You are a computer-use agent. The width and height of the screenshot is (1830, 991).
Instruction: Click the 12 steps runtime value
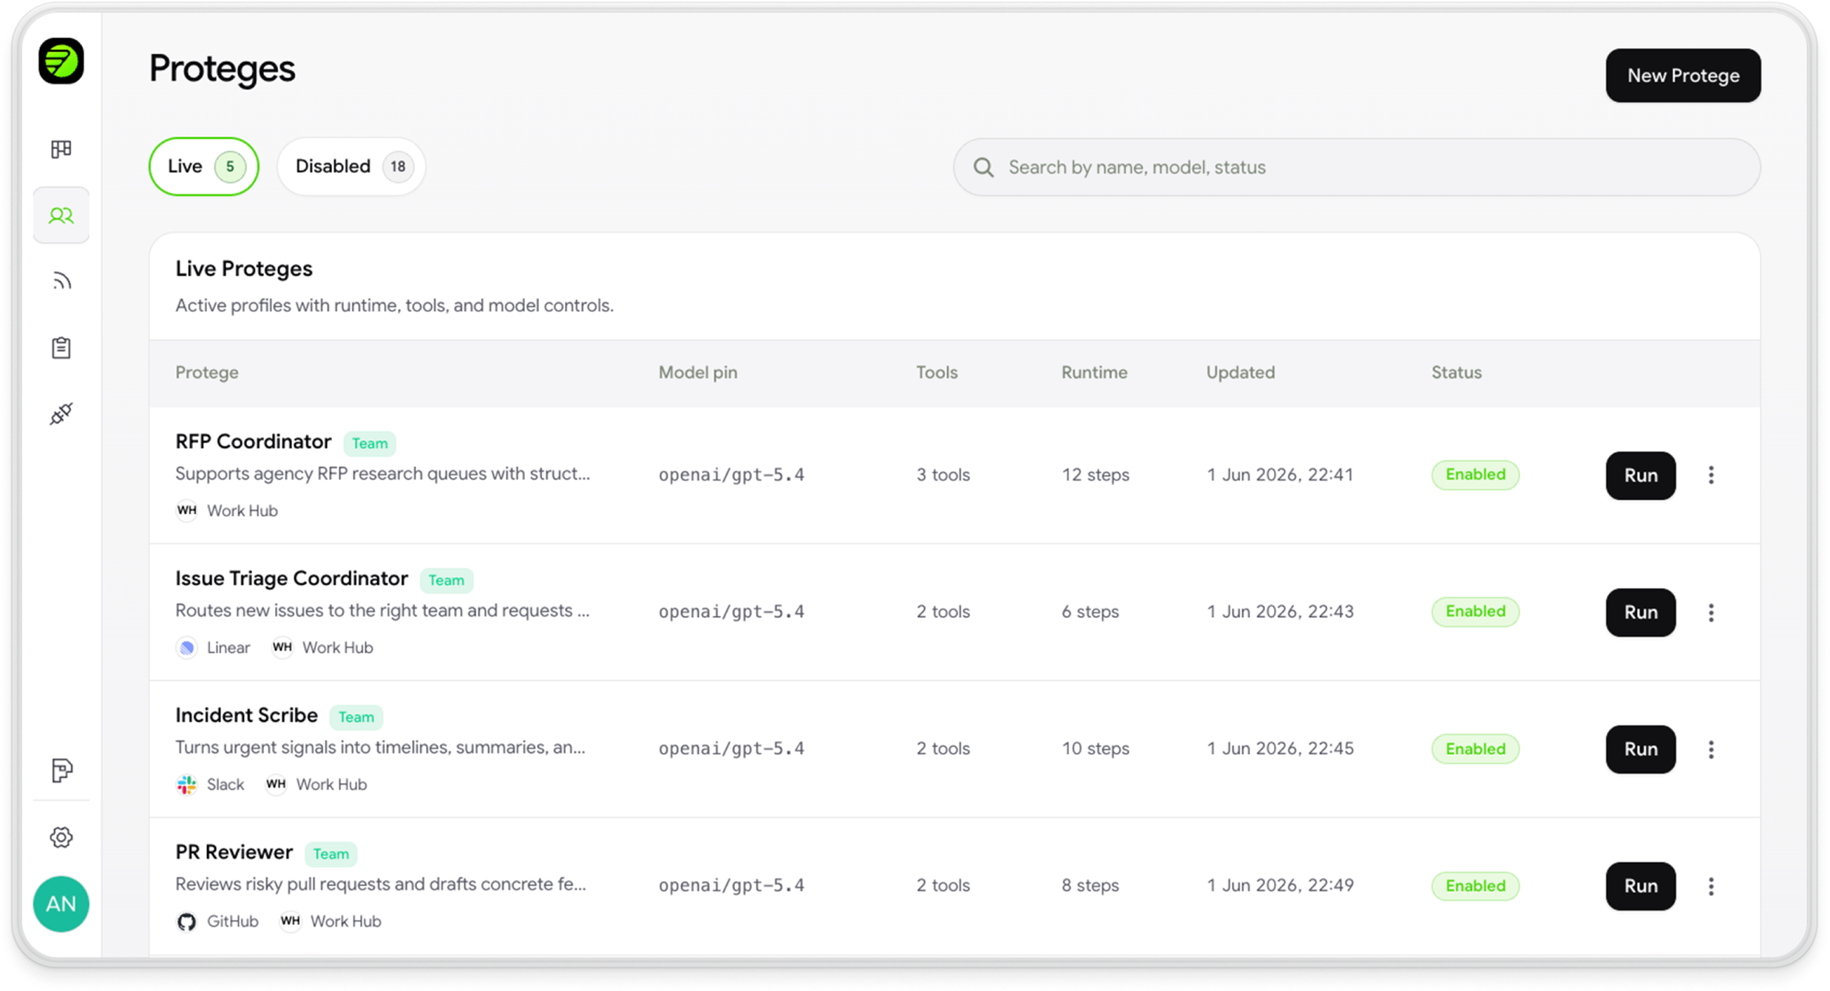(x=1096, y=475)
